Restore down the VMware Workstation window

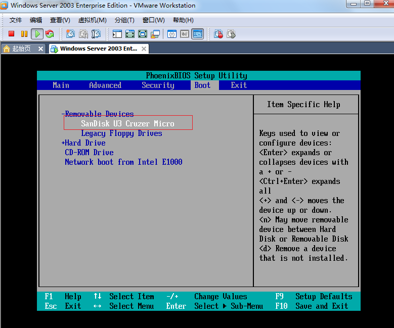point(367,4)
